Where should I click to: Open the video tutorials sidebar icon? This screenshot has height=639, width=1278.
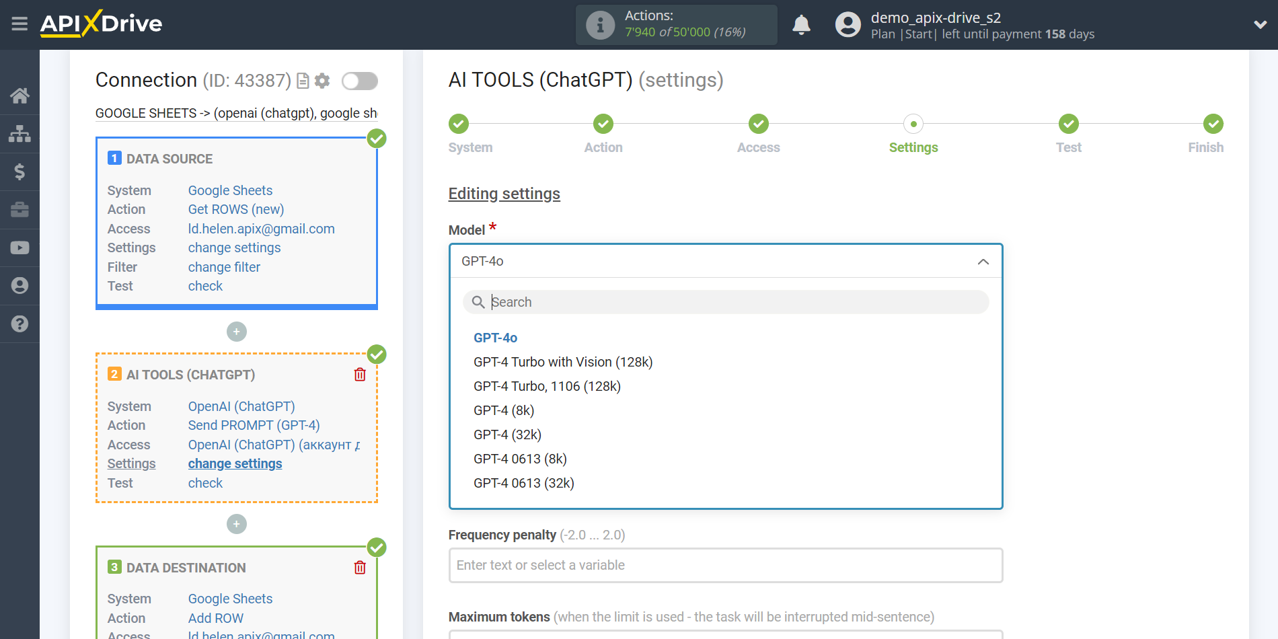click(x=20, y=248)
